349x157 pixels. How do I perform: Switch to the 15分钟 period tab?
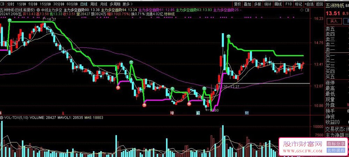pyautogui.click(x=45, y=4)
